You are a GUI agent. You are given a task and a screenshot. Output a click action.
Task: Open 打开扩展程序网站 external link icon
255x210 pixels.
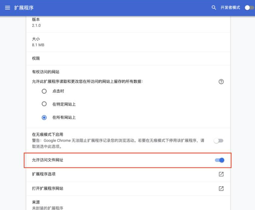point(221,188)
